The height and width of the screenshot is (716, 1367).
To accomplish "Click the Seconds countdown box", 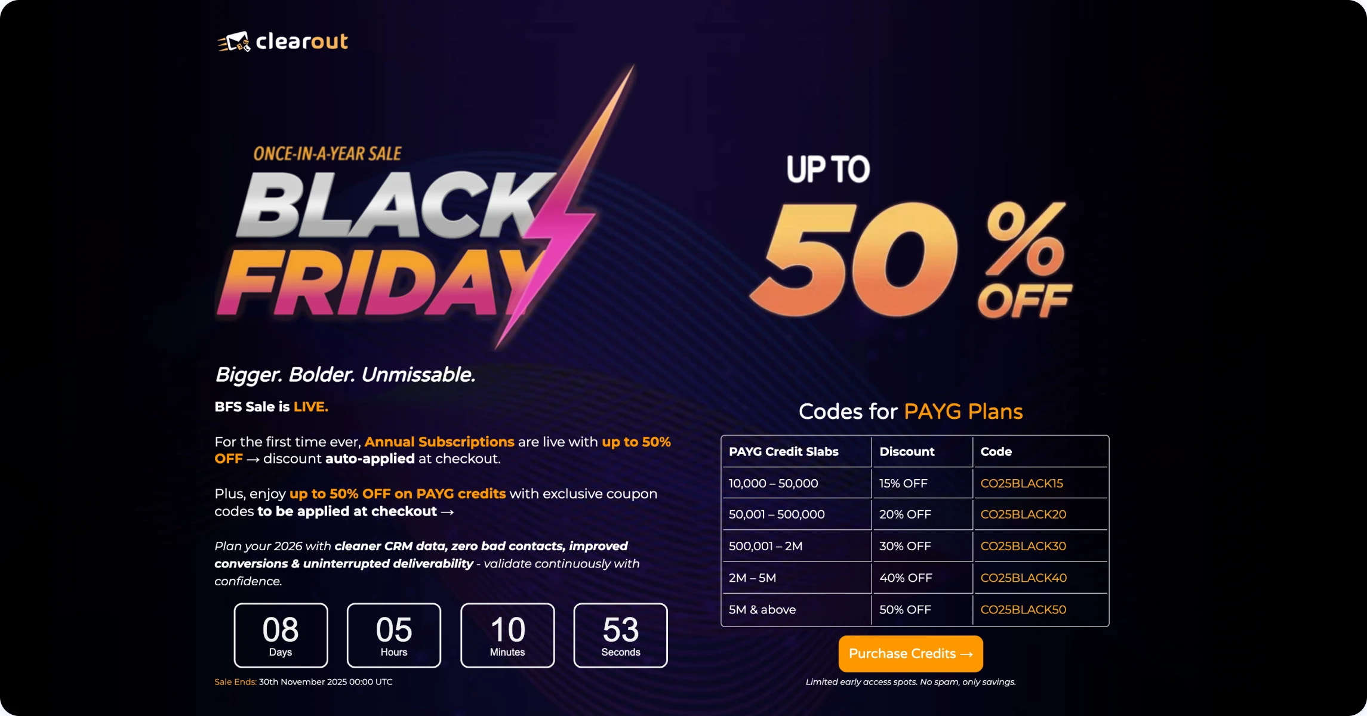I will pos(620,635).
